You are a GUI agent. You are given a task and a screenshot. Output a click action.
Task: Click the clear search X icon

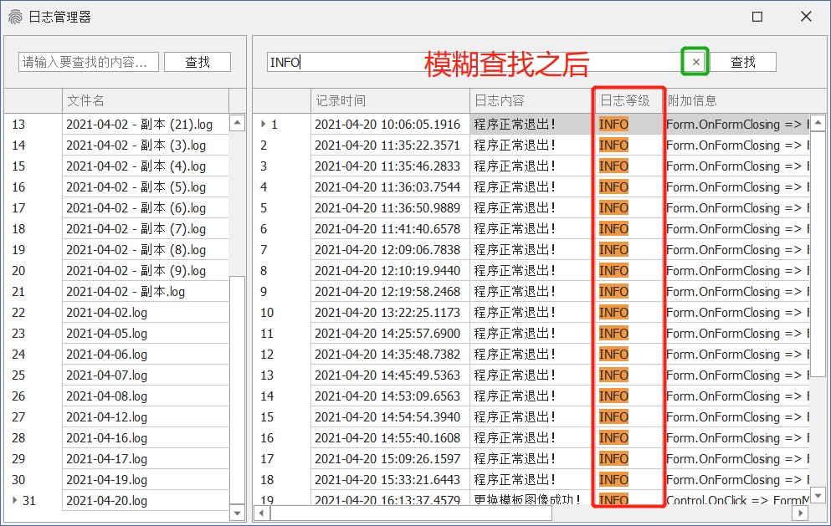(x=695, y=62)
